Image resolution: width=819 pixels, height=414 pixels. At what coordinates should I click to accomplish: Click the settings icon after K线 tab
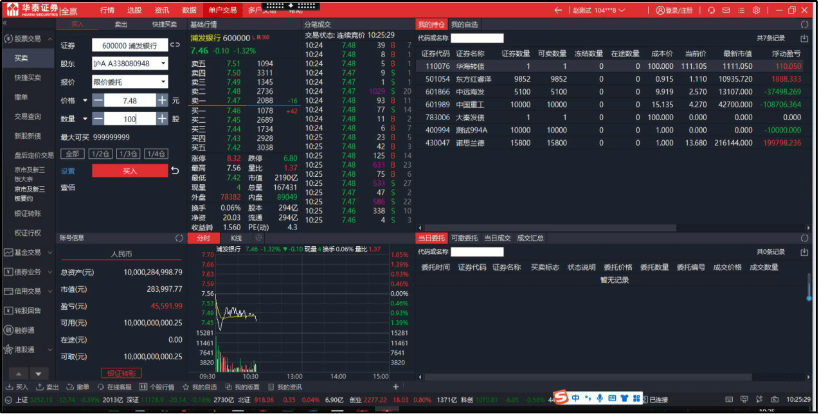[259, 238]
